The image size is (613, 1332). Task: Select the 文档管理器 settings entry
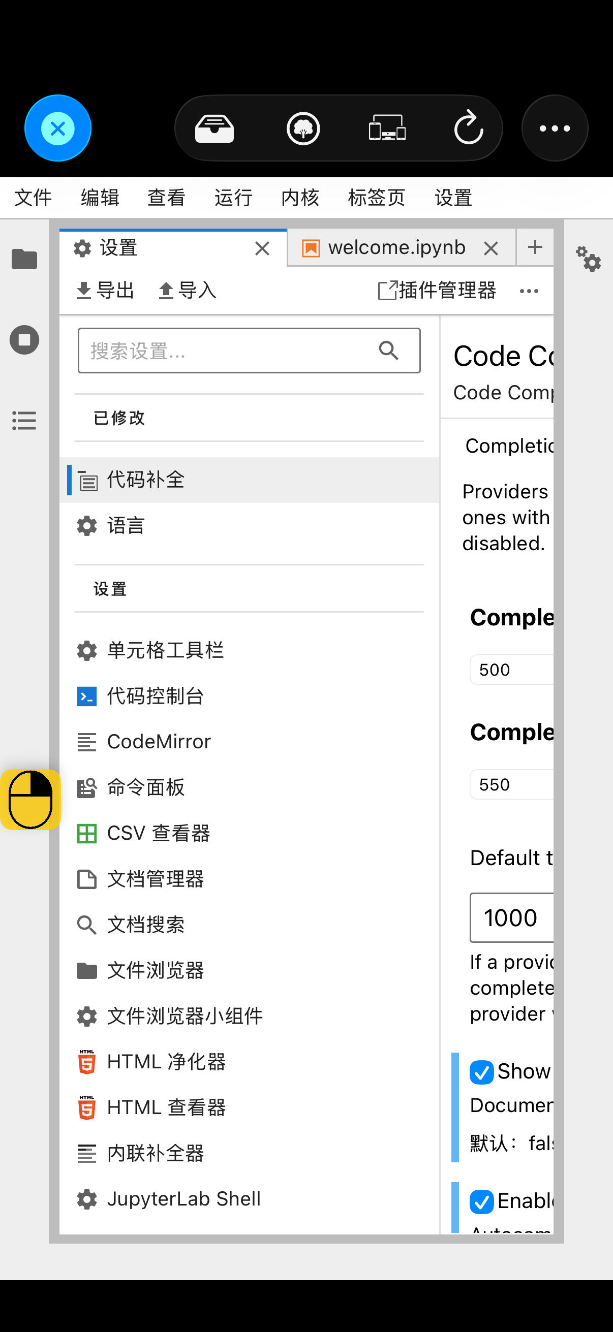250,879
